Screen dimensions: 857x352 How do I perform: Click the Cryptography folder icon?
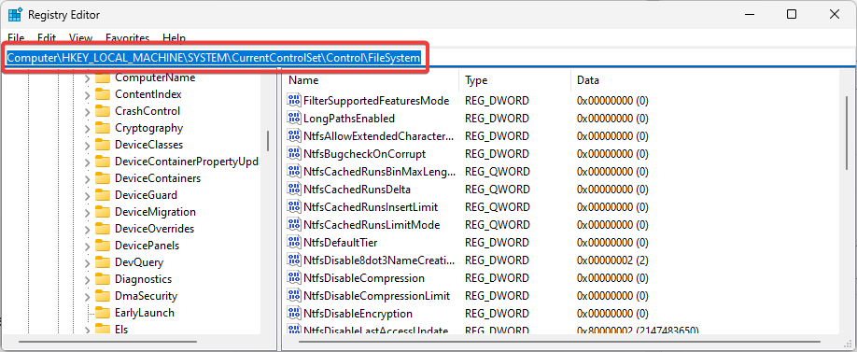(x=103, y=128)
